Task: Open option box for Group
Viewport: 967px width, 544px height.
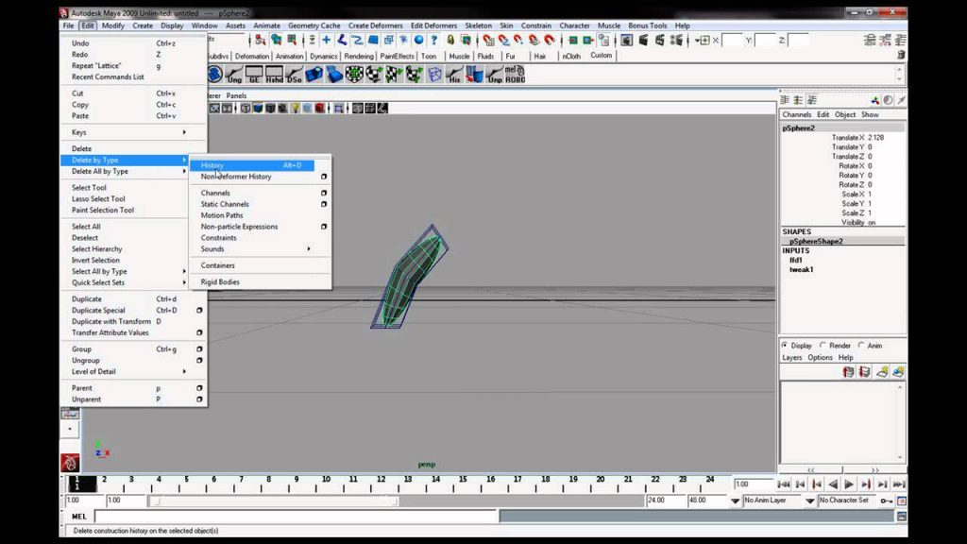Action: click(x=199, y=349)
